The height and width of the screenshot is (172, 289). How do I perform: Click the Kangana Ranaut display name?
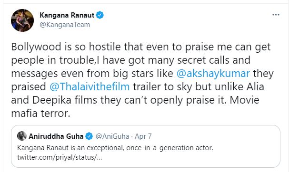[x=67, y=15]
